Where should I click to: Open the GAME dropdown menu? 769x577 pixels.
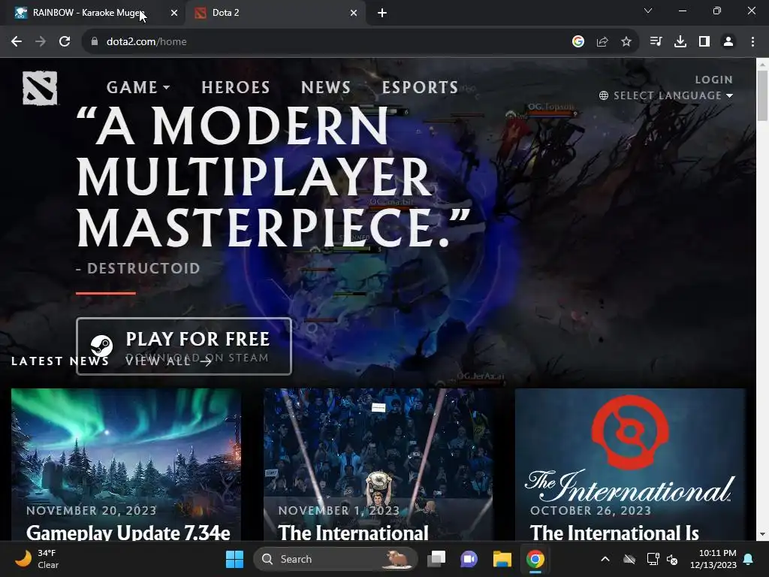click(x=138, y=87)
